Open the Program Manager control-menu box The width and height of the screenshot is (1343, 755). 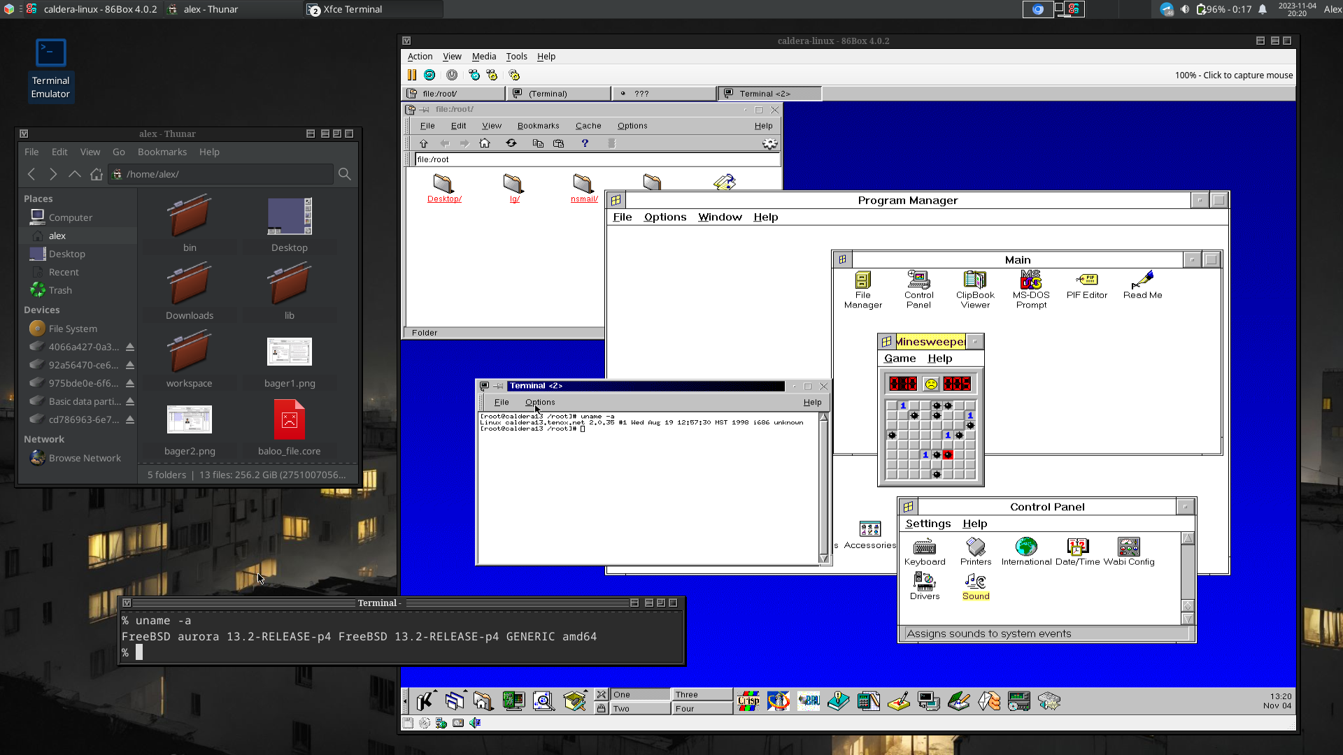pyautogui.click(x=616, y=201)
